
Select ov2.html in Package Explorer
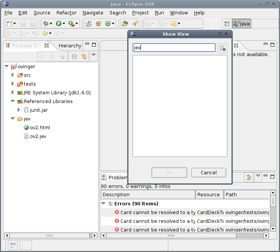(x=37, y=128)
